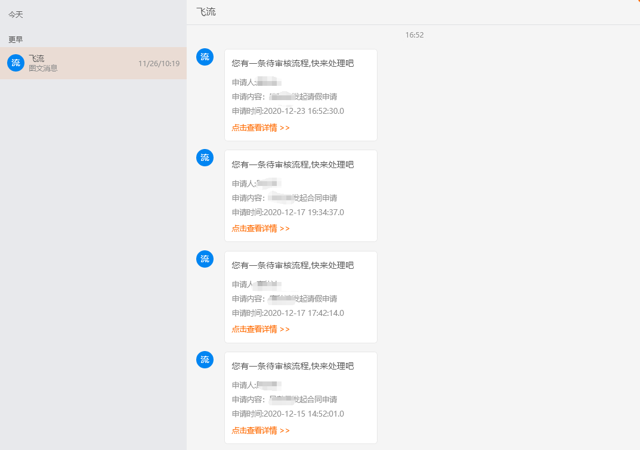Click the 申请人 line in the last message card
This screenshot has width=640, height=450.
(256, 385)
